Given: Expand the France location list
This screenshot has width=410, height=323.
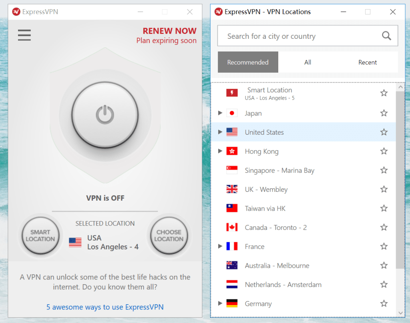Looking at the screenshot, I should click(220, 247).
